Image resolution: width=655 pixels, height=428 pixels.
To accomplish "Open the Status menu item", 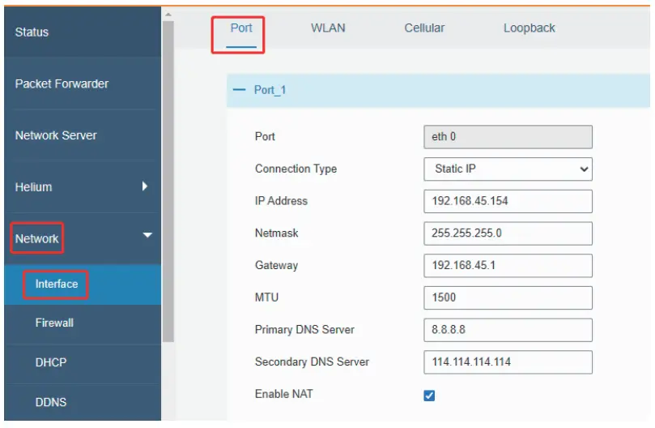I will (32, 32).
